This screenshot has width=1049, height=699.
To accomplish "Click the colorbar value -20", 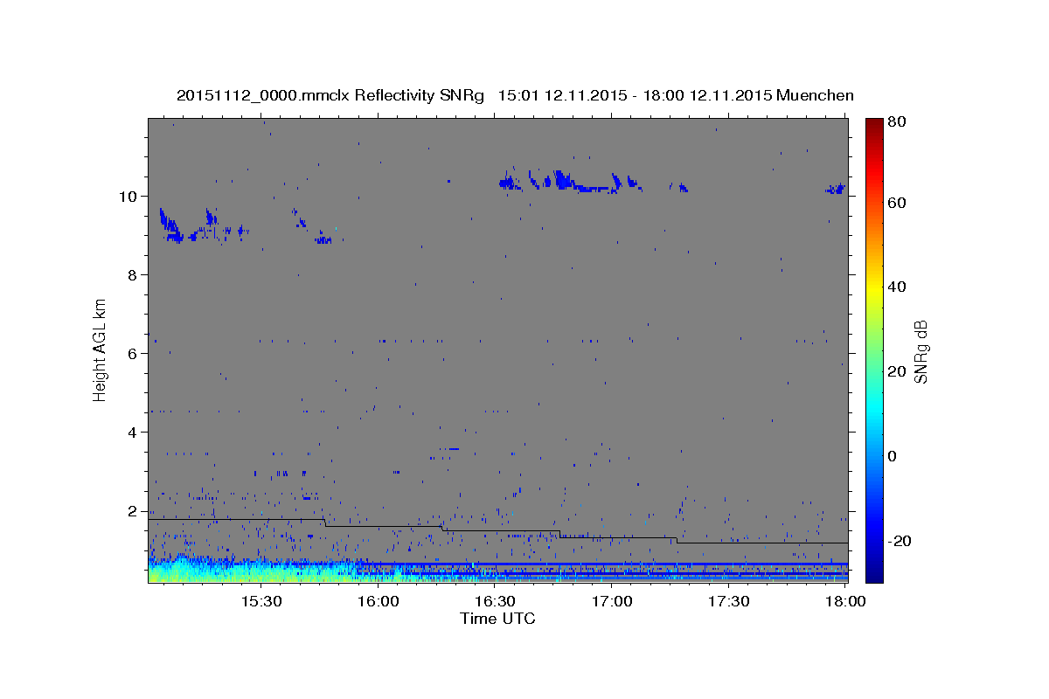I will [901, 541].
